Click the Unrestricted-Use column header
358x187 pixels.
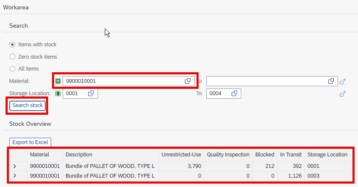click(x=181, y=155)
